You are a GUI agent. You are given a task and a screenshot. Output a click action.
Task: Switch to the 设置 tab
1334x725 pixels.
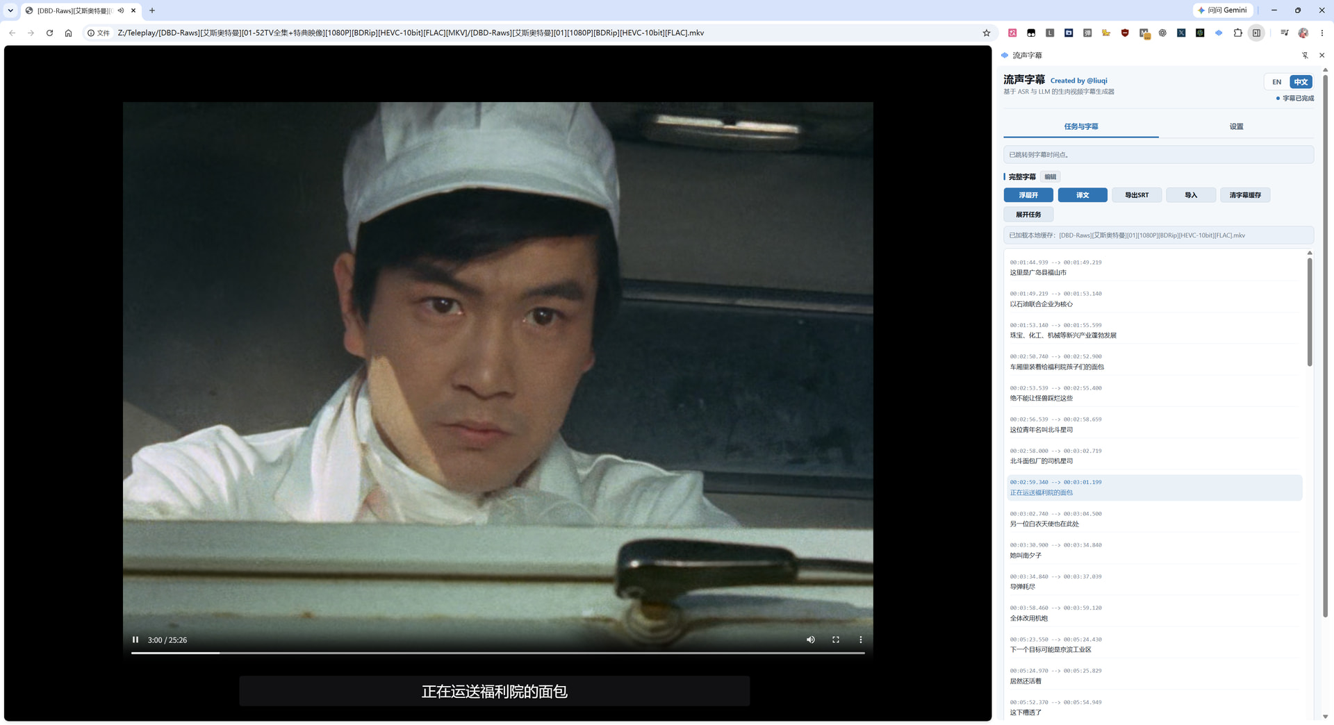[x=1236, y=126]
